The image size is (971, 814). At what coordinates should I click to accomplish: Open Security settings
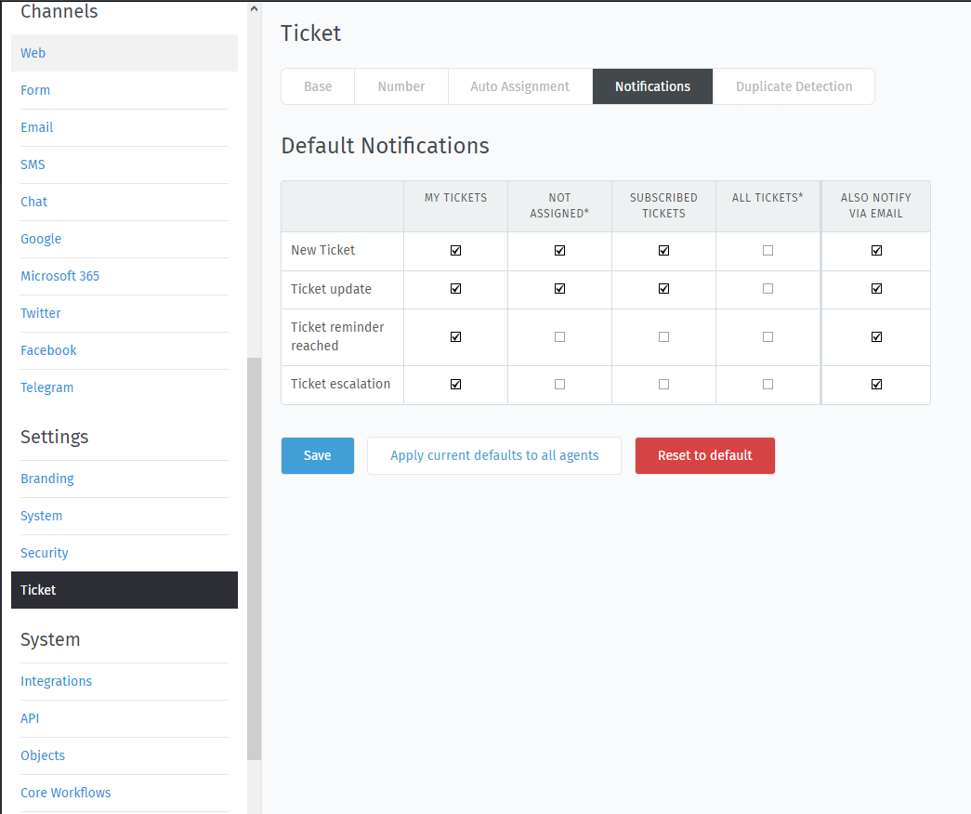44,553
